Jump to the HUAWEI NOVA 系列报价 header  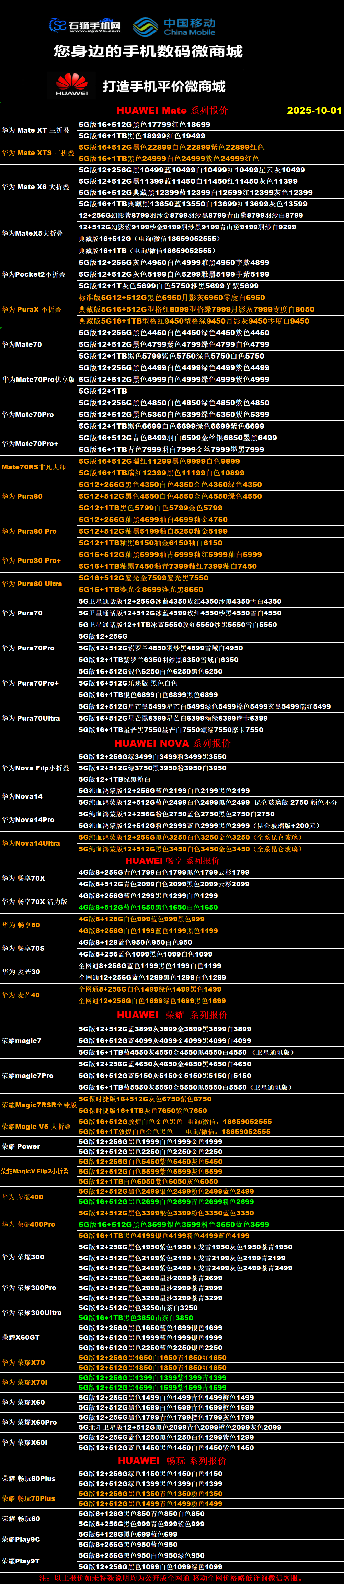click(x=172, y=743)
